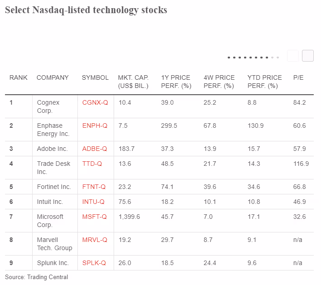Open the INTU-Q ticker link
321x285 pixels.
point(93,202)
